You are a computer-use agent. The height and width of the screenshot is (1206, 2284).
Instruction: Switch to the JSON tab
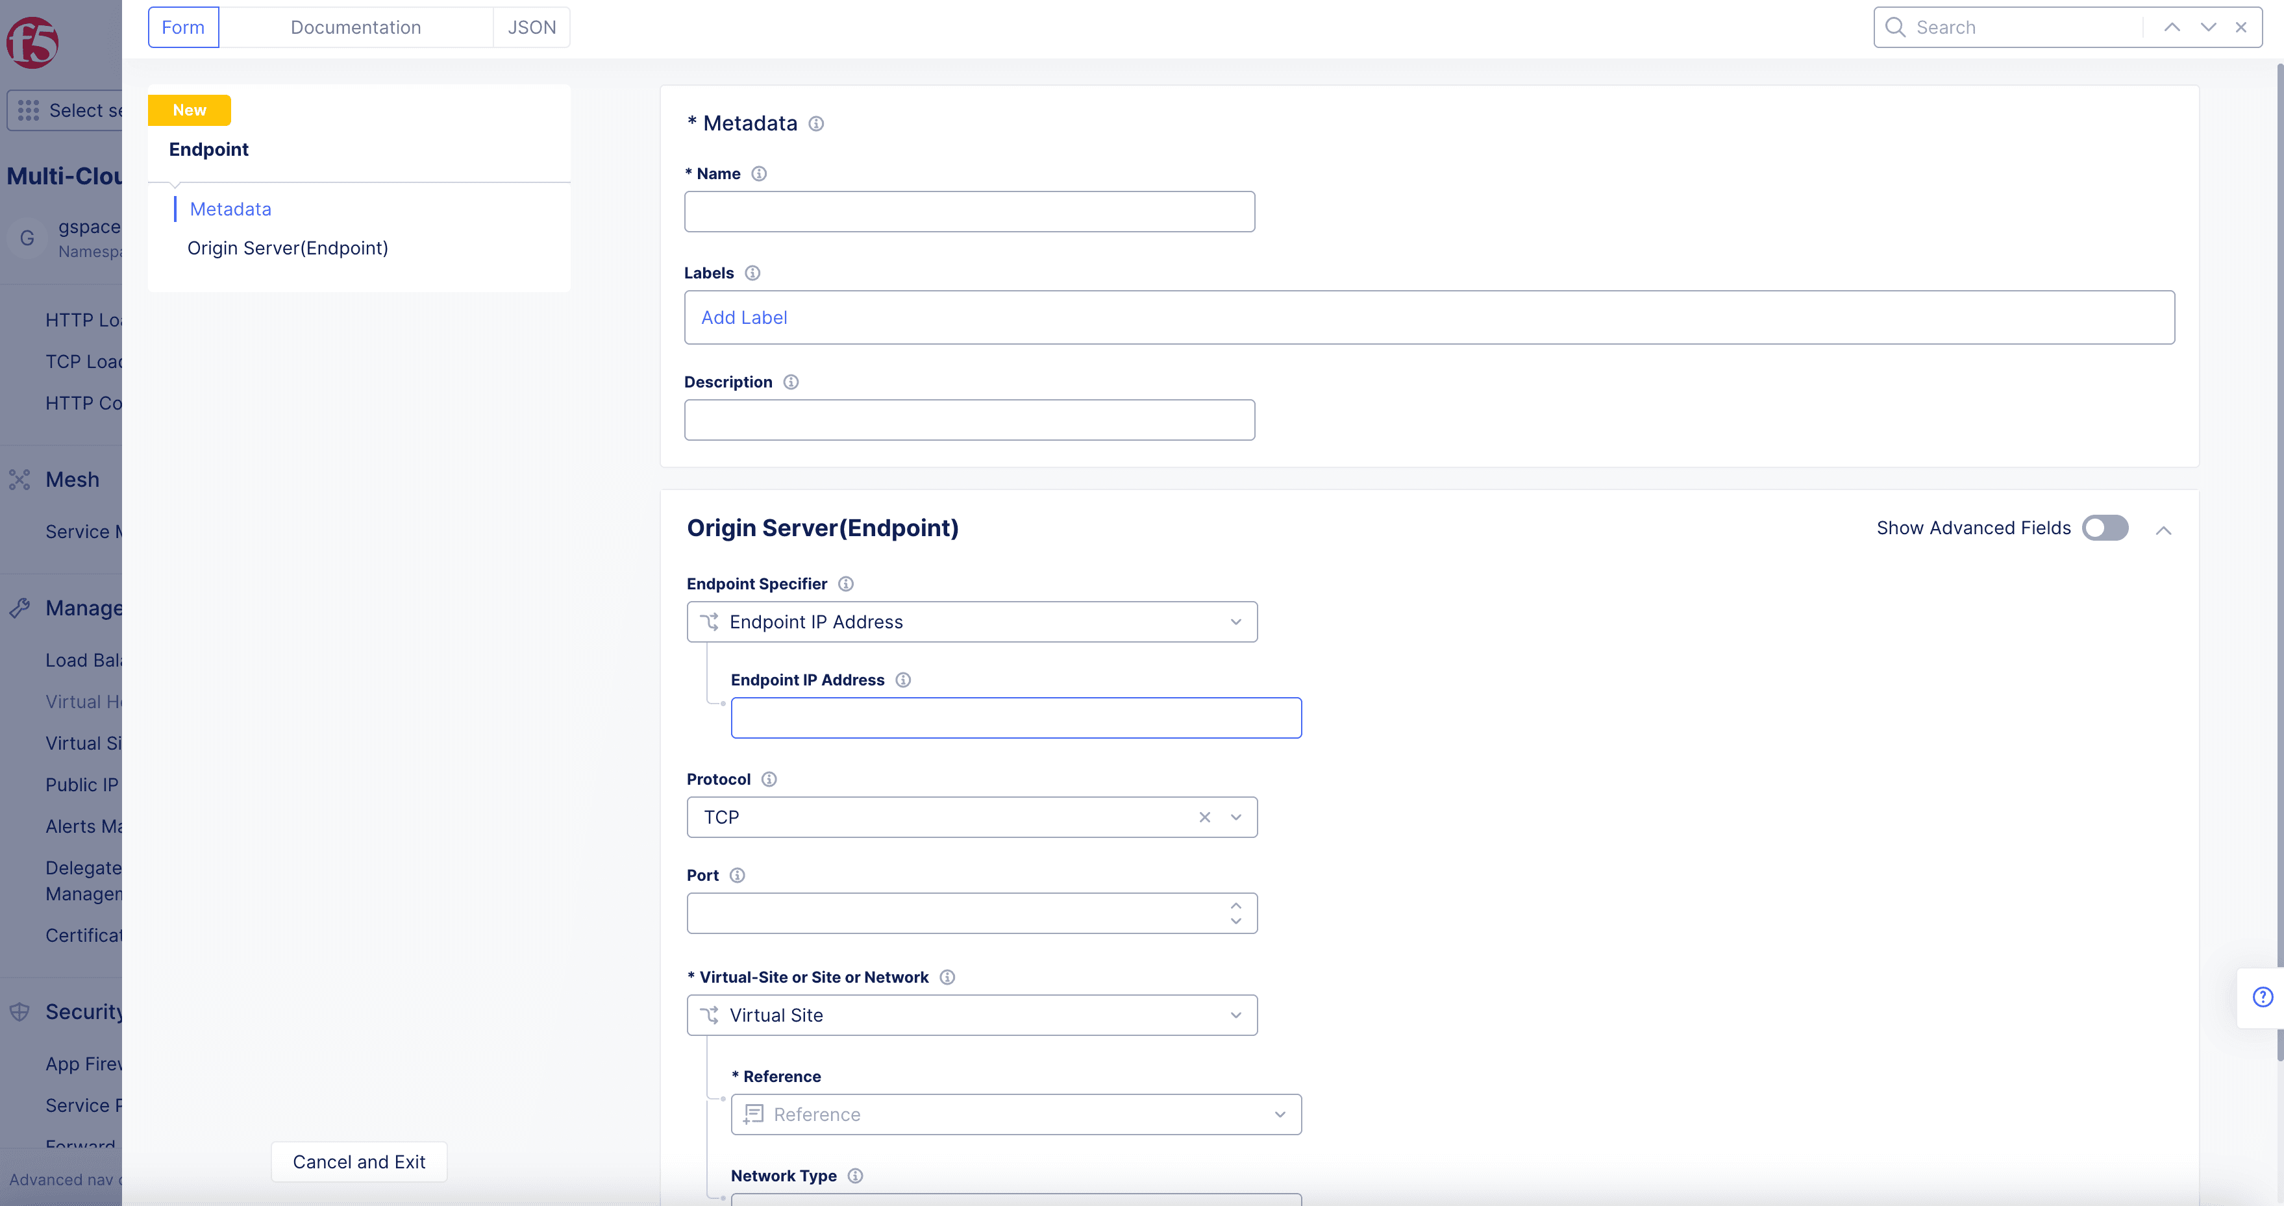pos(532,27)
